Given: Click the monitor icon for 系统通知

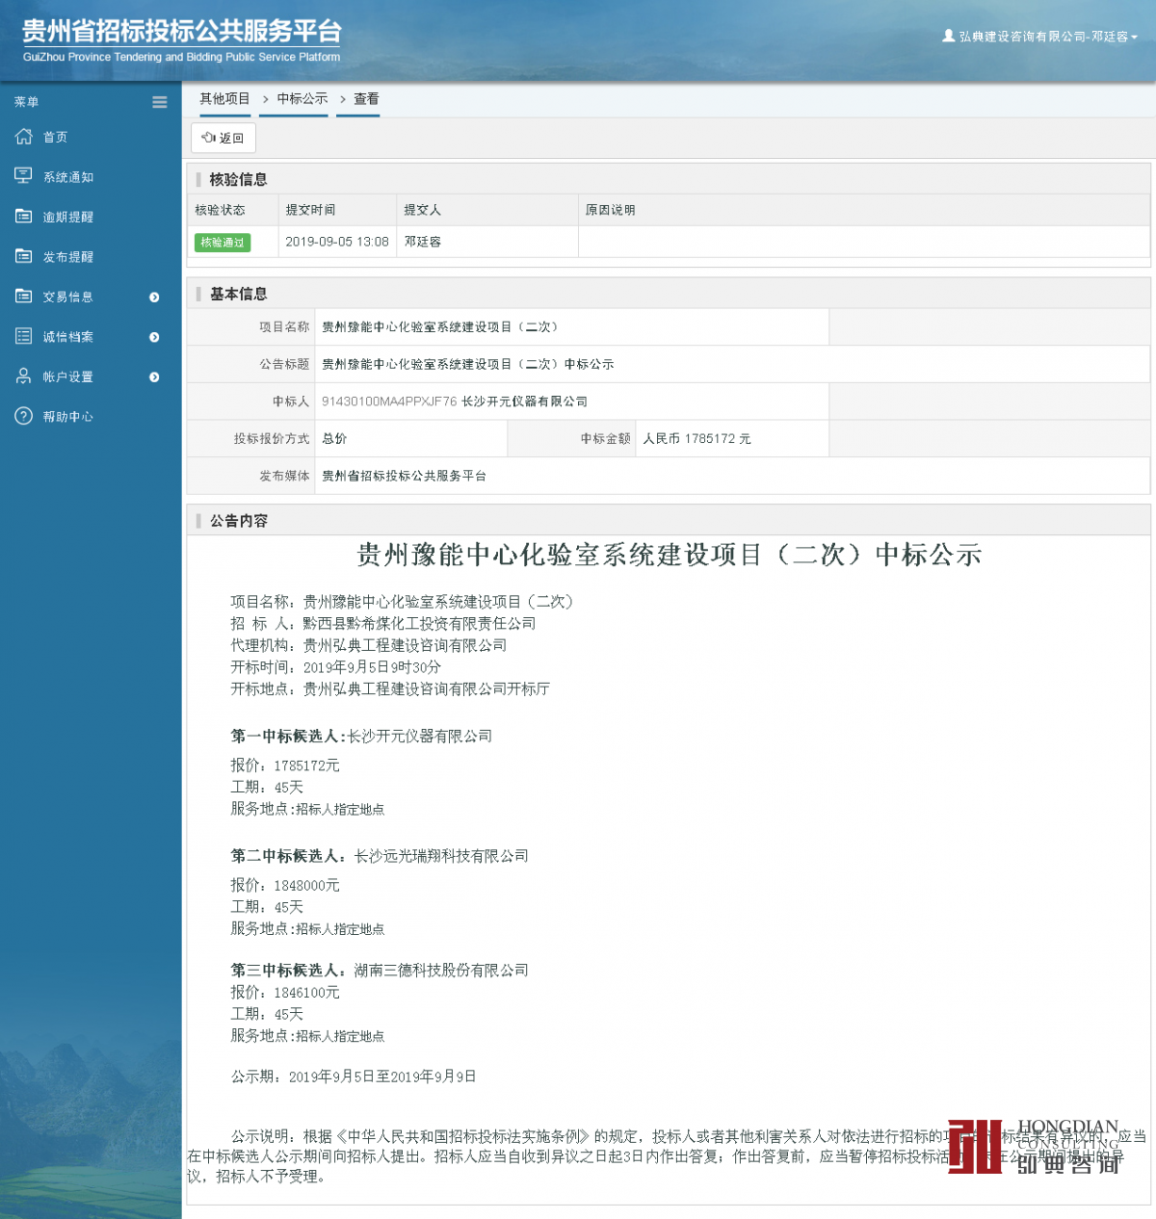Looking at the screenshot, I should pyautogui.click(x=24, y=176).
